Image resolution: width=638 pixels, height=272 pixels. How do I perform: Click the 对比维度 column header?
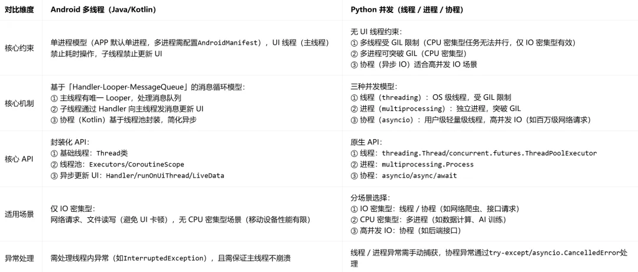point(21,10)
